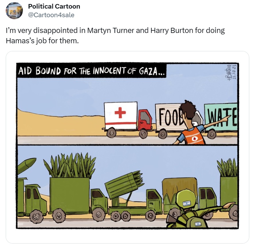Click the black caption about aid for Gaza
Image resolution: width=255 pixels, height=249 pixels.
[x=91, y=70]
